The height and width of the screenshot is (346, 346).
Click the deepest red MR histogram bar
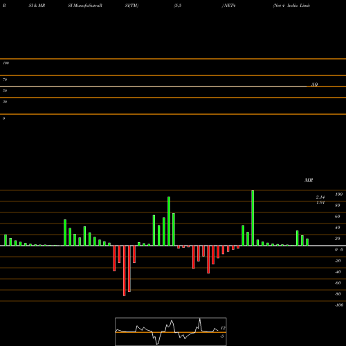coord(125,271)
